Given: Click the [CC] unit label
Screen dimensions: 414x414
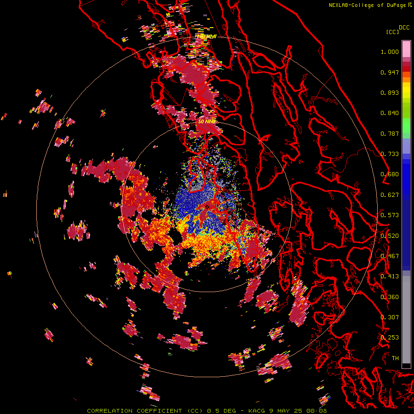Looking at the screenshot, I should pyautogui.click(x=392, y=32).
